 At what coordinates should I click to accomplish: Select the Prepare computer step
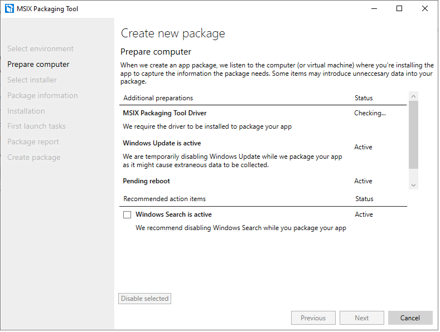pos(38,65)
